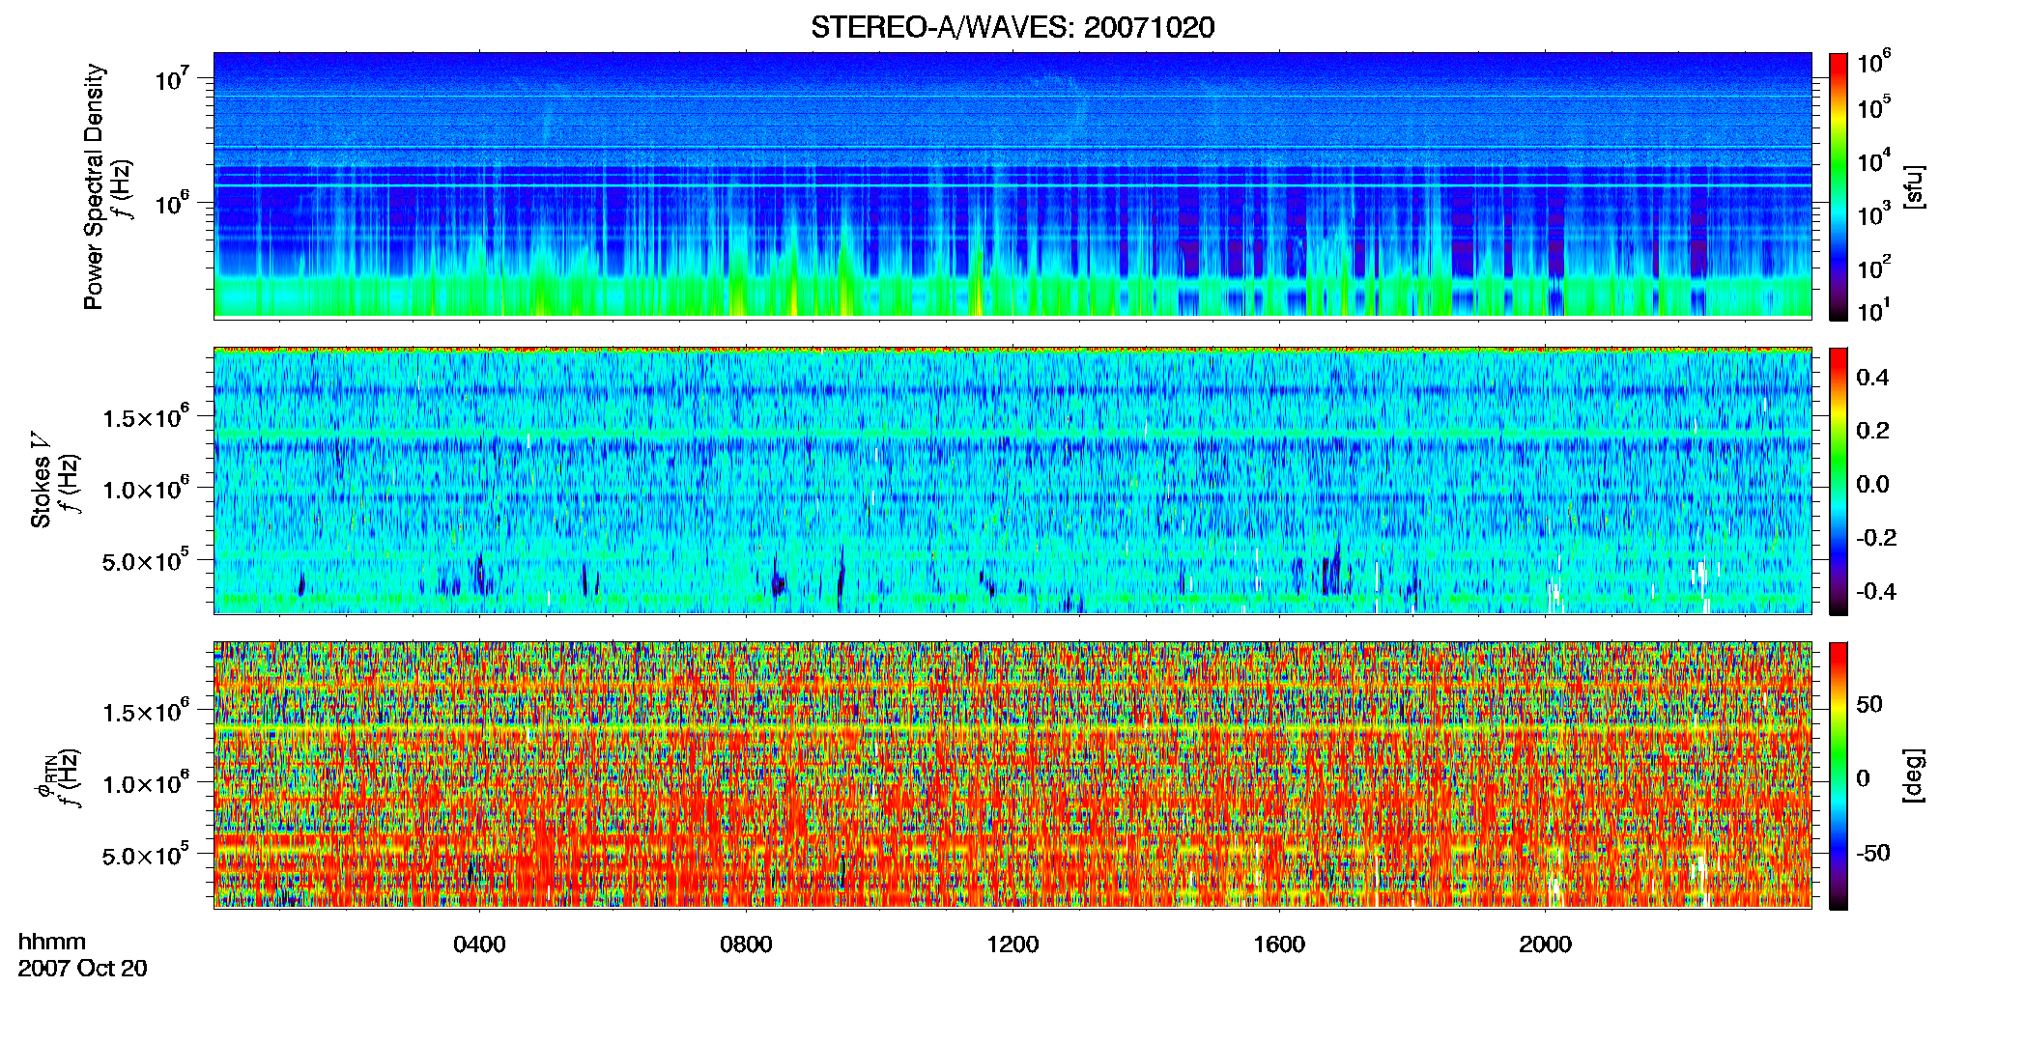Screen dimensions: 2025x1043
Task: Click the Stokes V colorbar
Action: pos(1839,481)
